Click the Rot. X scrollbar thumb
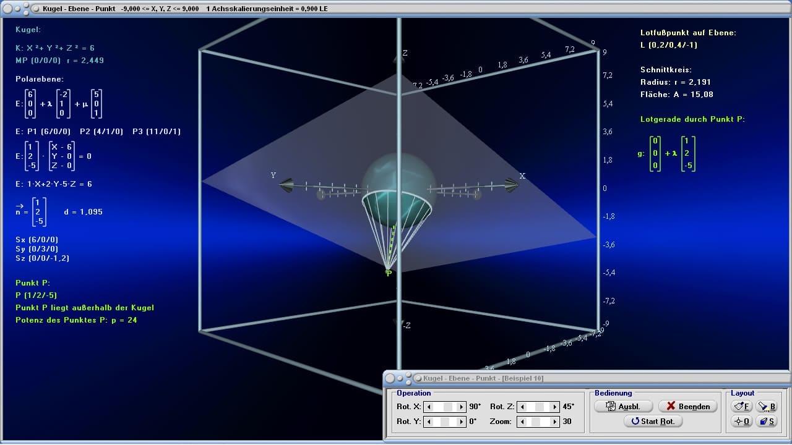Viewport: 792px width, 445px height. click(x=448, y=407)
